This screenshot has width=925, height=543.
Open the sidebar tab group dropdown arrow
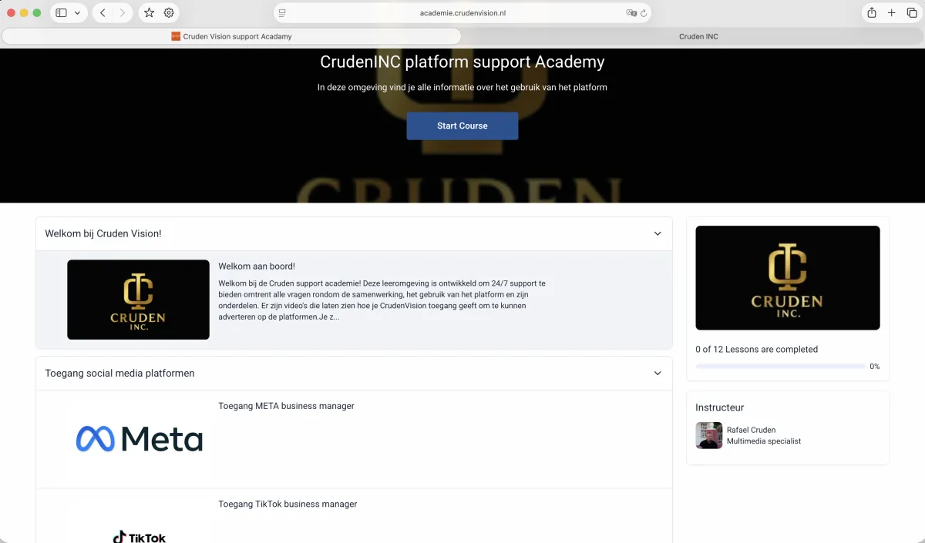(x=77, y=13)
